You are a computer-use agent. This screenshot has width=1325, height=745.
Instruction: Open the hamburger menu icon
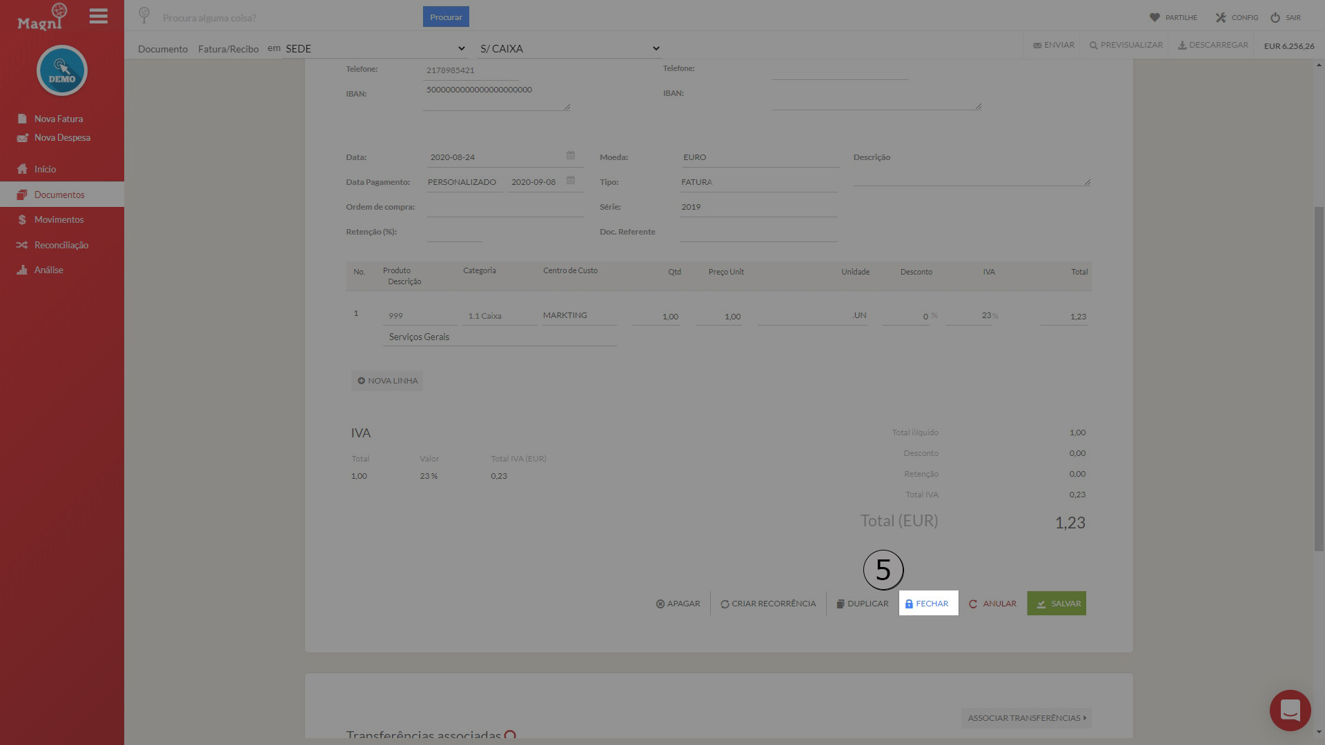pyautogui.click(x=99, y=17)
